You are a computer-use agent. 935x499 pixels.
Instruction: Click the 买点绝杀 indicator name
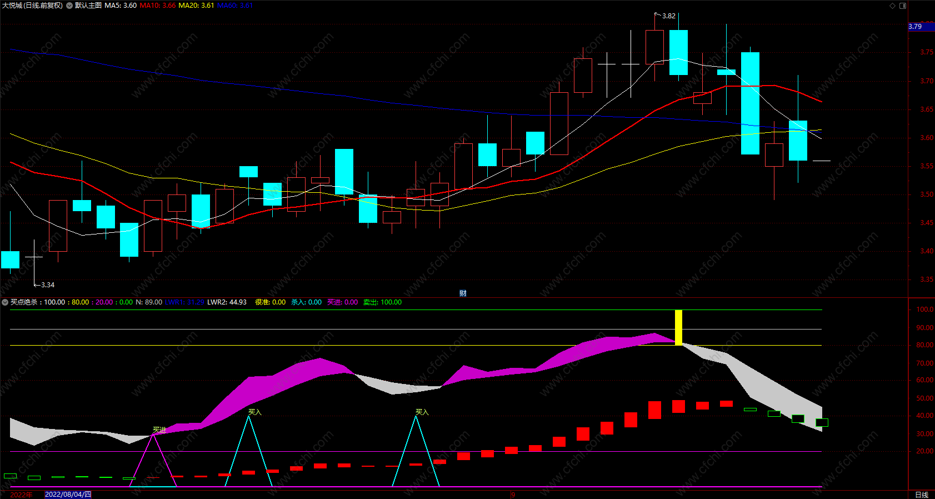[x=24, y=302]
